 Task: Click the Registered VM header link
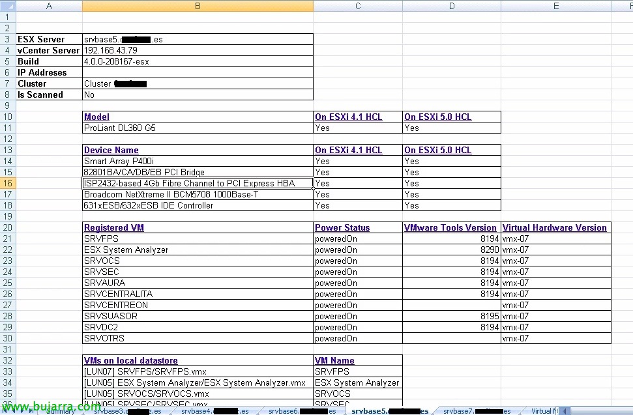pyautogui.click(x=114, y=227)
